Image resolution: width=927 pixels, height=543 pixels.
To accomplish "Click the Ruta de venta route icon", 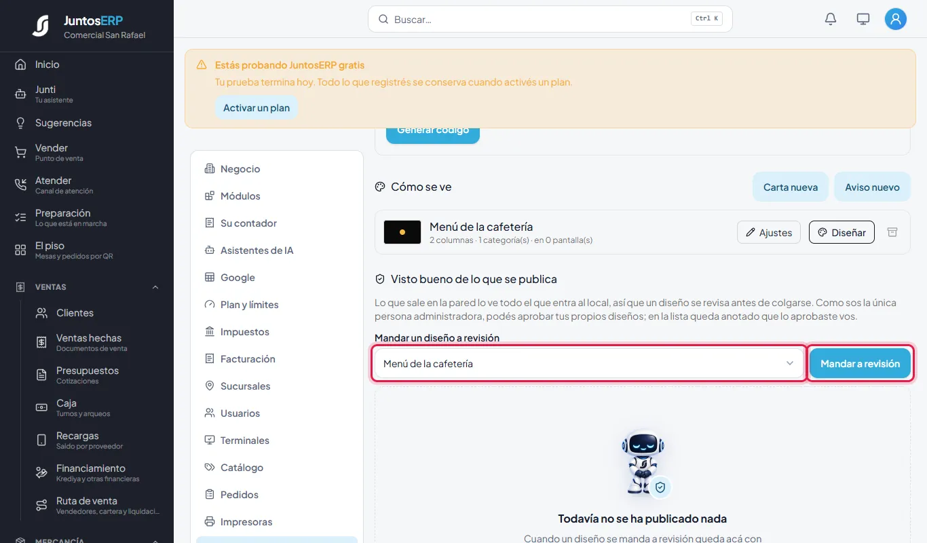I will 41,506.
